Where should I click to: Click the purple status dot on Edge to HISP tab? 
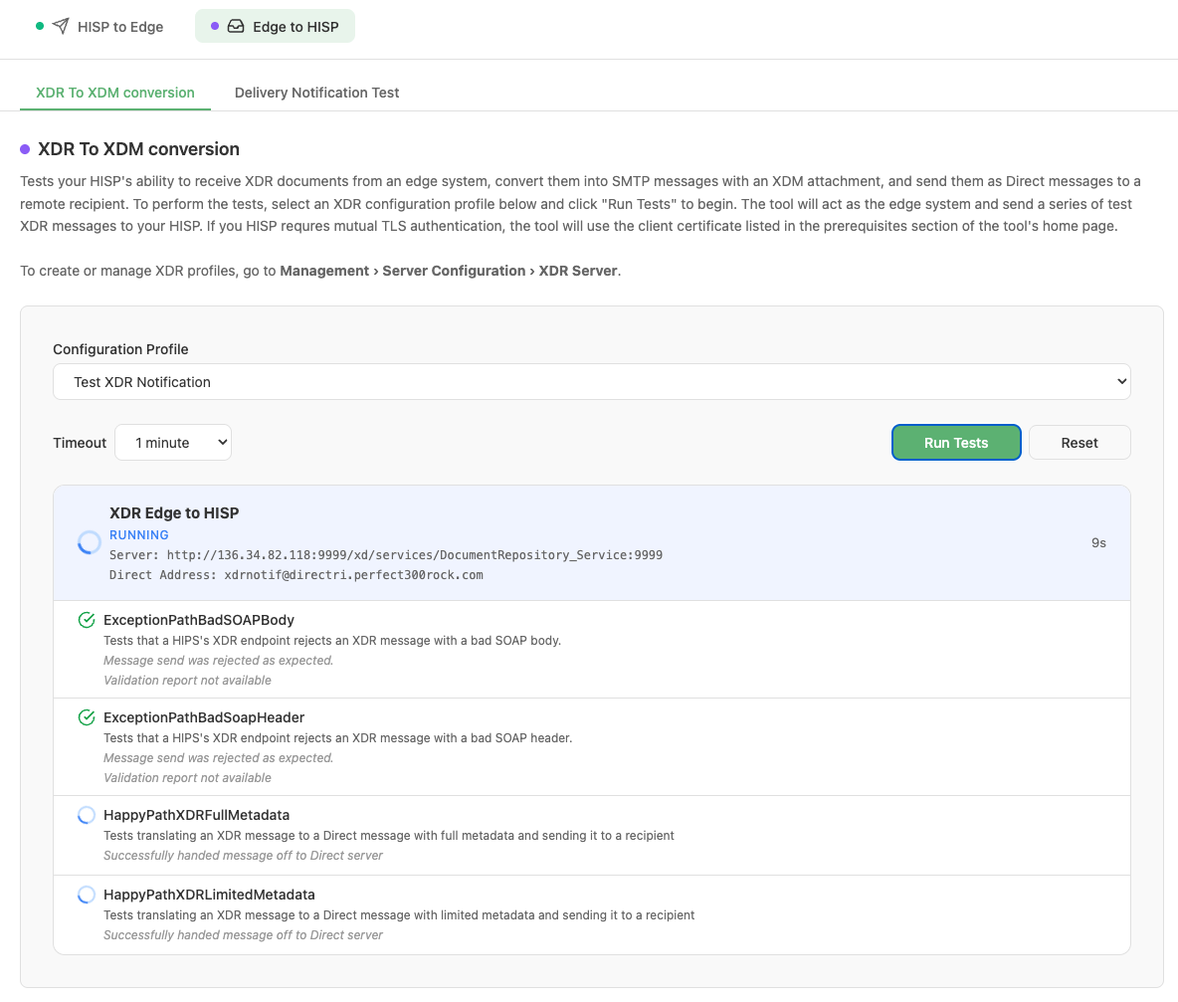(215, 26)
